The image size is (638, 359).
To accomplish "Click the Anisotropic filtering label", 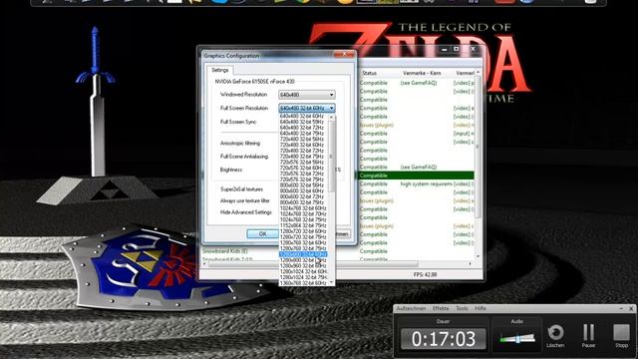I will (x=240, y=144).
